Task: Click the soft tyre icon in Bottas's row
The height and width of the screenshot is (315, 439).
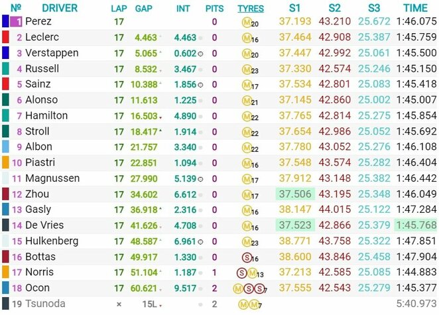Action: (x=246, y=257)
